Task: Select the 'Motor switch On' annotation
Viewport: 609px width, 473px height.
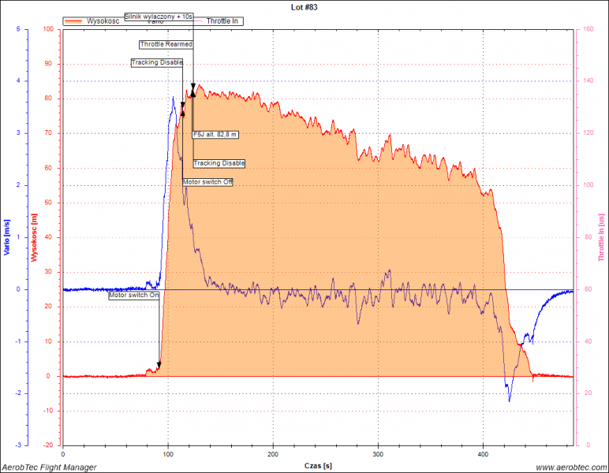Action: (134, 295)
